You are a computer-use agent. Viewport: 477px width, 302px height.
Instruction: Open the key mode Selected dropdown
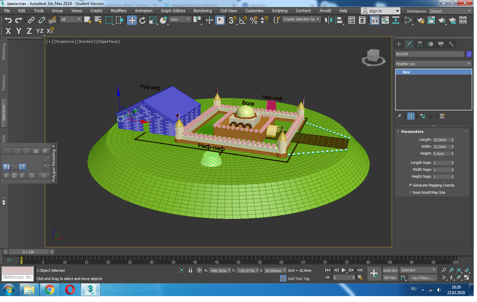point(418,270)
